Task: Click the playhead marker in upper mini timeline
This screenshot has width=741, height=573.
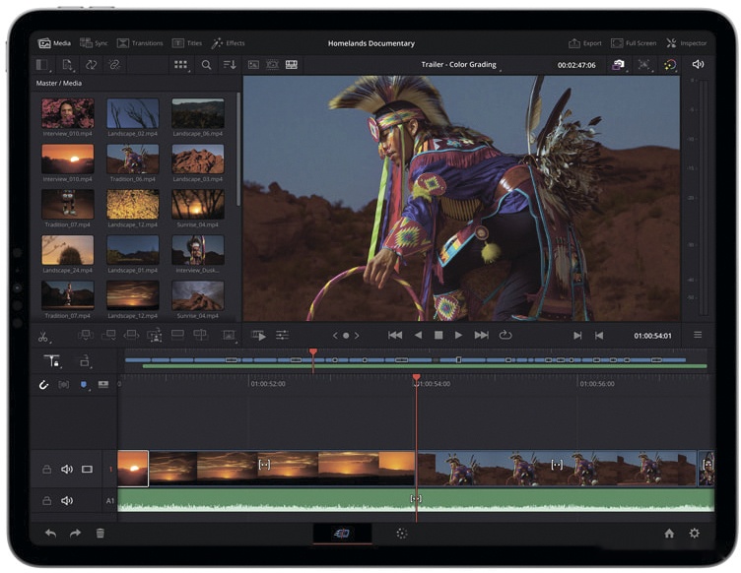Action: [x=312, y=352]
